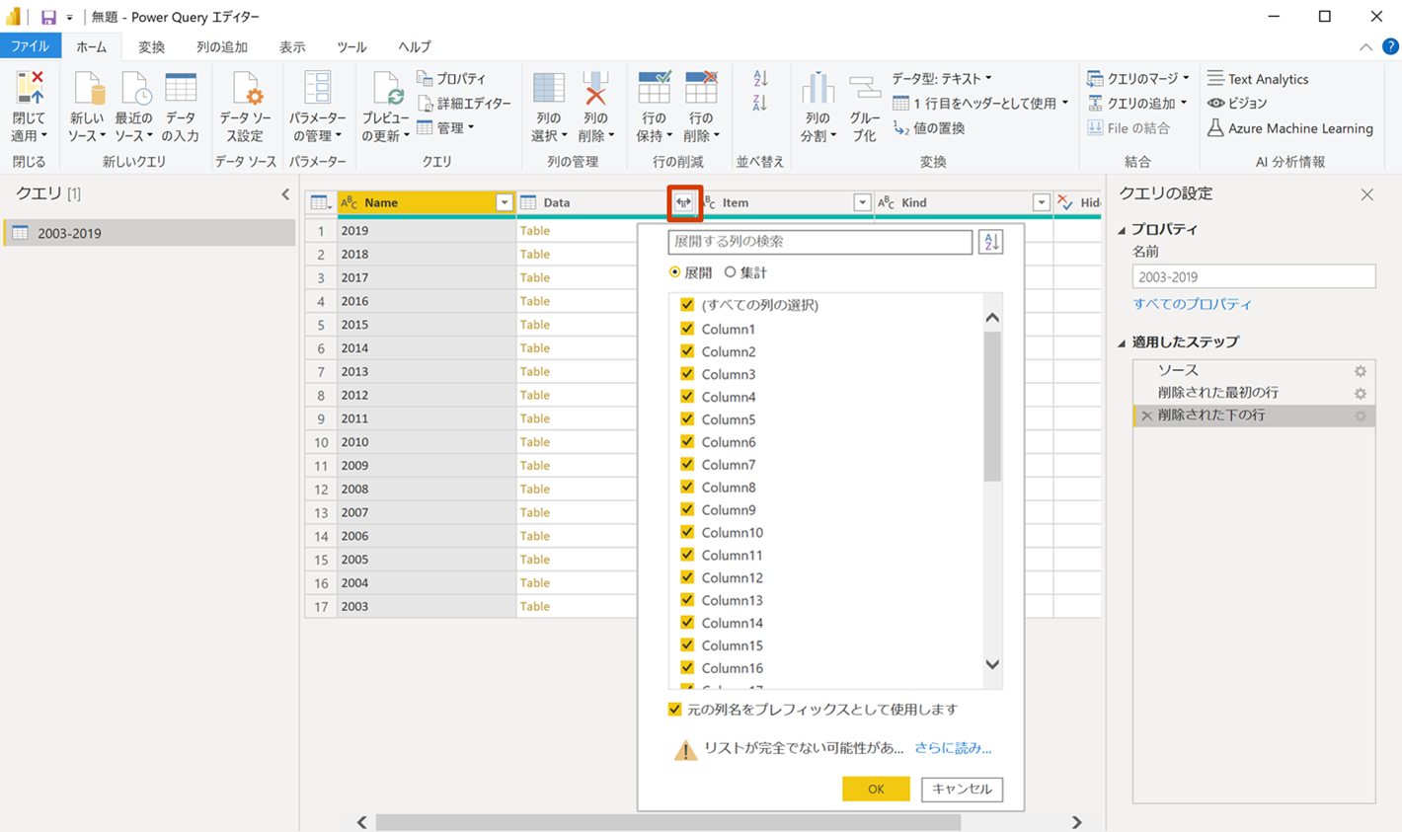Viewport: 1402px width, 832px height.
Task: Sort descending with the Z-A icon
Action: 760,103
